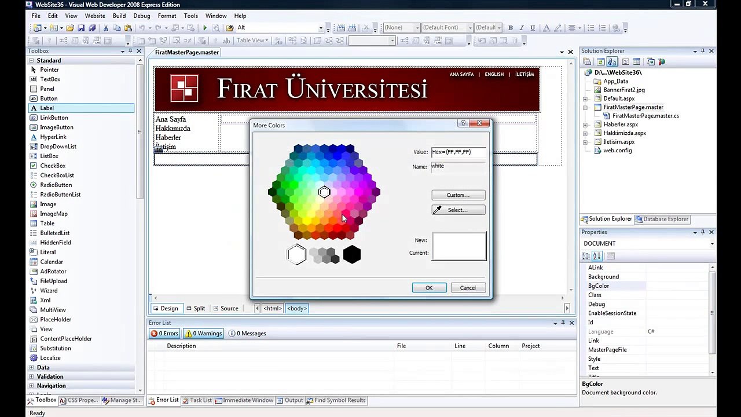Viewport: 741px width, 417px height.
Task: Open the Task List tab
Action: pos(197,400)
